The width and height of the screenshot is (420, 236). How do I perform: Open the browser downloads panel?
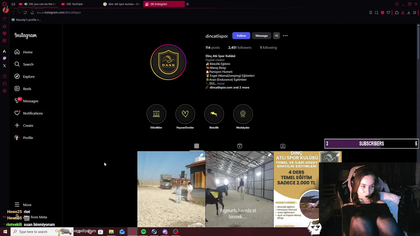[409, 12]
